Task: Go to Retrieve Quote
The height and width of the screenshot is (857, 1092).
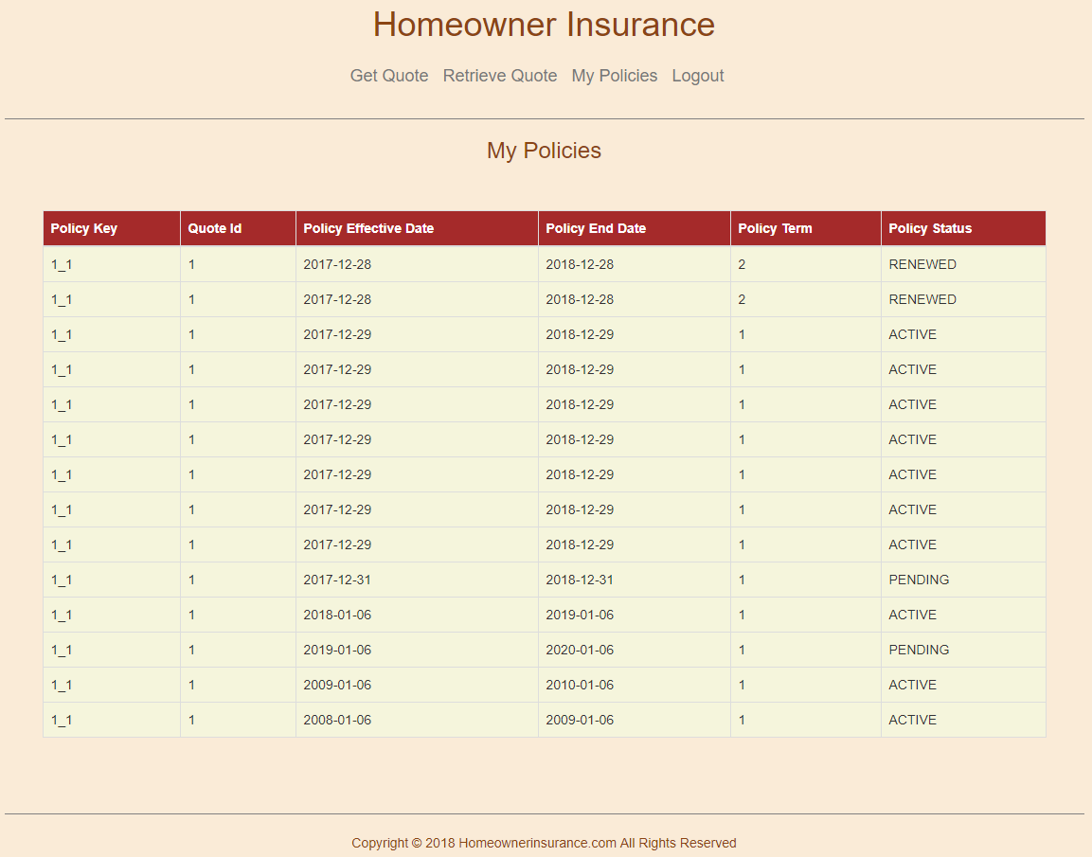Action: (x=500, y=76)
